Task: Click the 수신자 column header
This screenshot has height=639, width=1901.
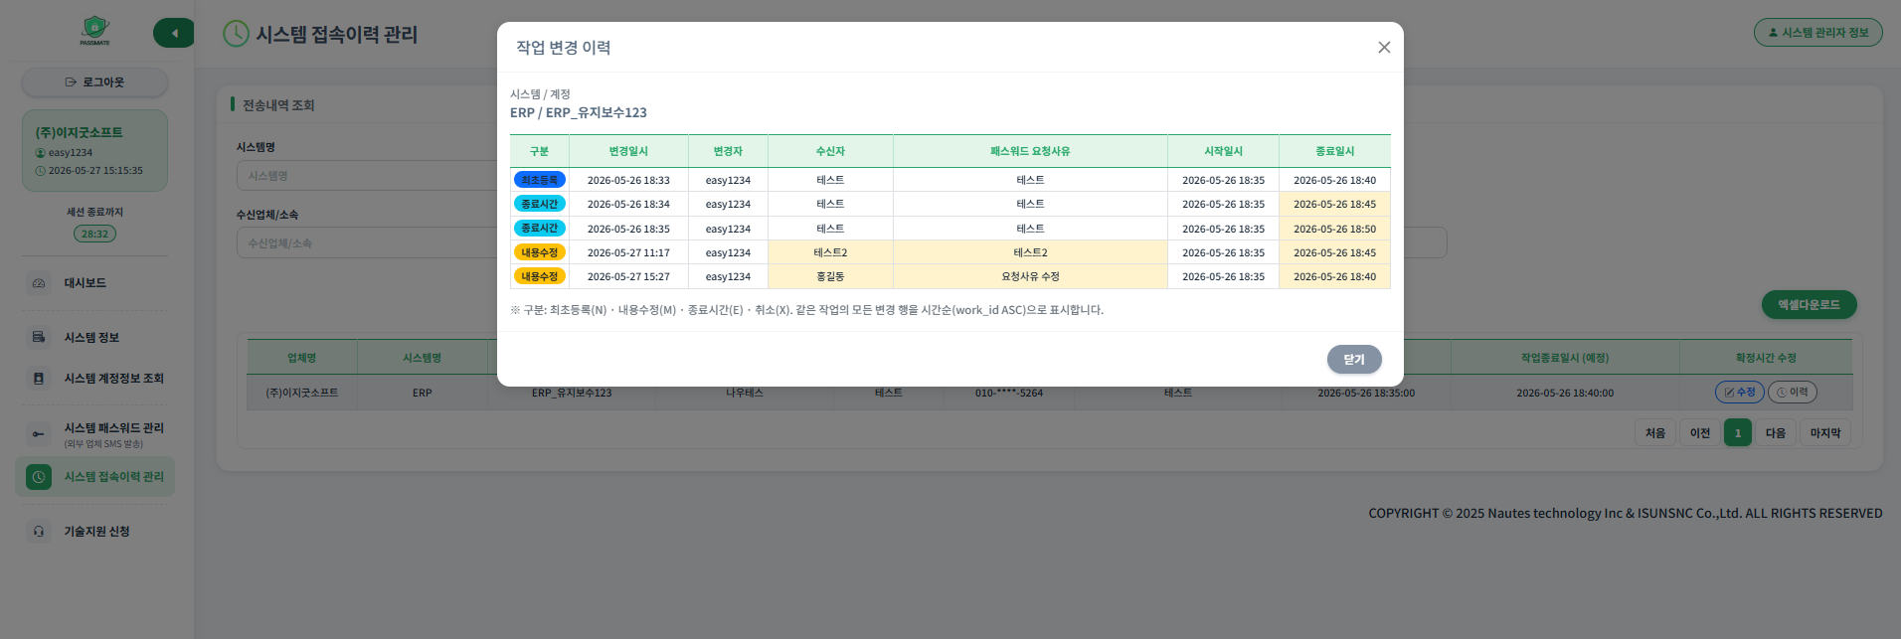Action: pyautogui.click(x=830, y=151)
